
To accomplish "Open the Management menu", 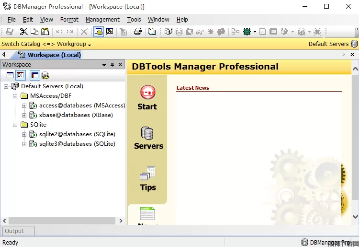I will coord(102,20).
